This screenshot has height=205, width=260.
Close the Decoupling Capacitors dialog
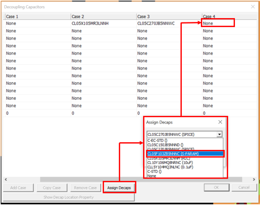tap(252, 7)
